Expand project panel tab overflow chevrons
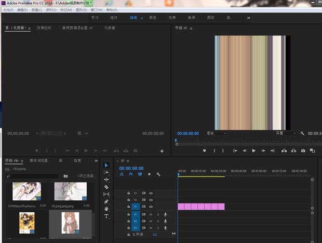322x243 pixels. tap(96, 161)
